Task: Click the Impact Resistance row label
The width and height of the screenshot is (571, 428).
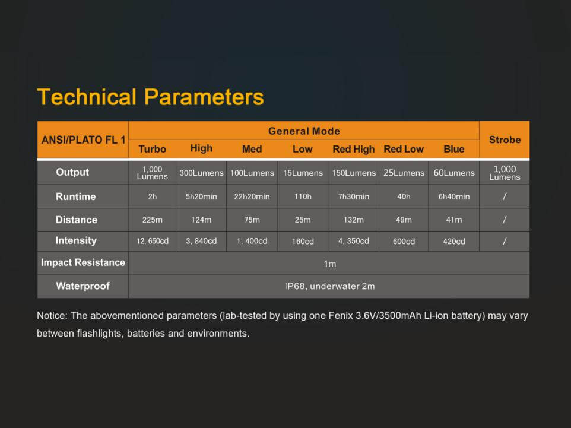Action: point(83,262)
